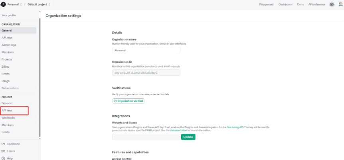Open API reference in the header
344x160 pixels.
pos(317,4)
